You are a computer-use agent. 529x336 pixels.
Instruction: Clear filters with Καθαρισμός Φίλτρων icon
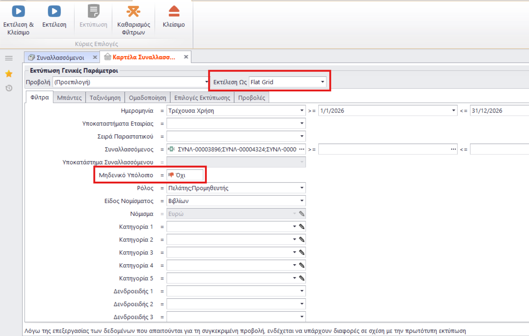133,11
